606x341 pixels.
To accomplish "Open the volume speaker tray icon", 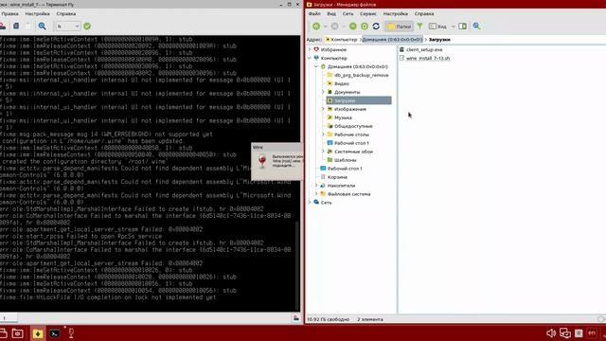I will (x=551, y=333).
